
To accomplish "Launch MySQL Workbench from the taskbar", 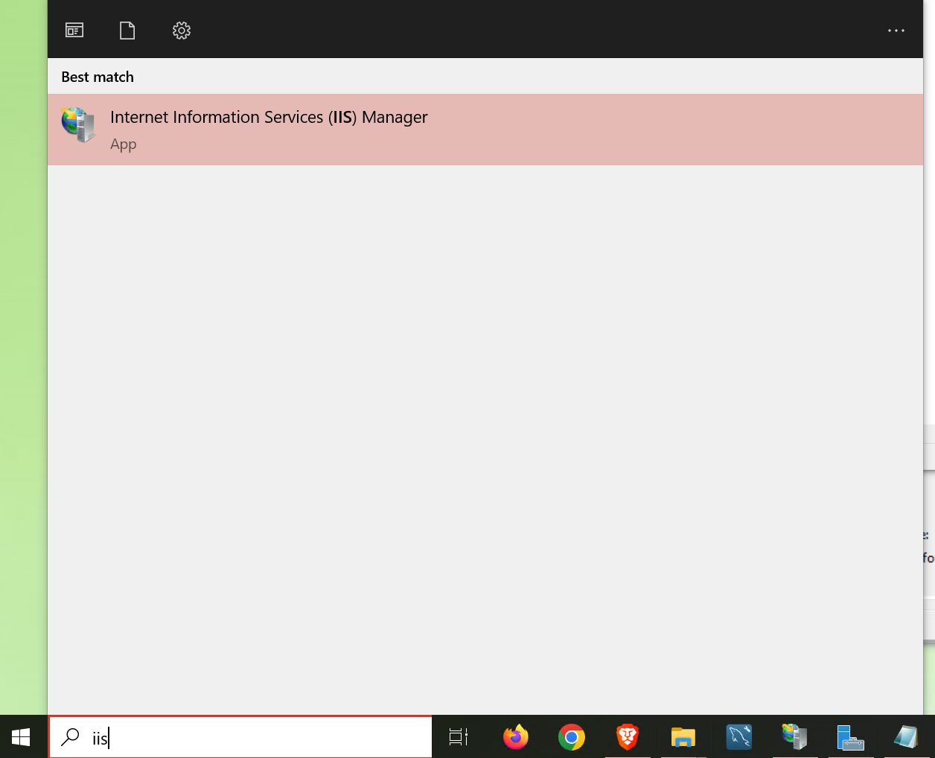I will 738,736.
